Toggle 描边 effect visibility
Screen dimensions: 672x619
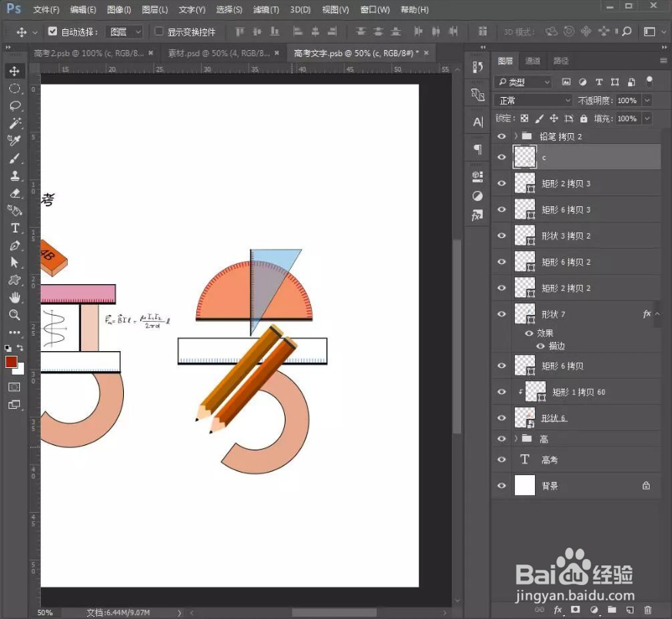click(541, 346)
